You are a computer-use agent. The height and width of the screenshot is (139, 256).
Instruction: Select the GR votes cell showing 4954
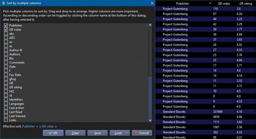coord(224,117)
